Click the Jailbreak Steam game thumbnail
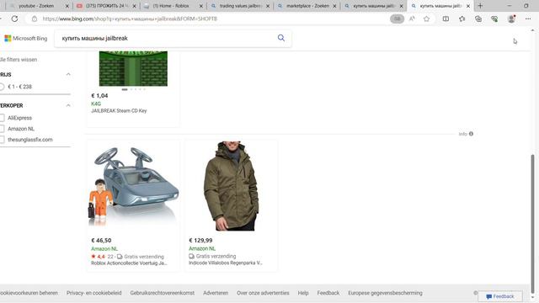 click(133, 68)
